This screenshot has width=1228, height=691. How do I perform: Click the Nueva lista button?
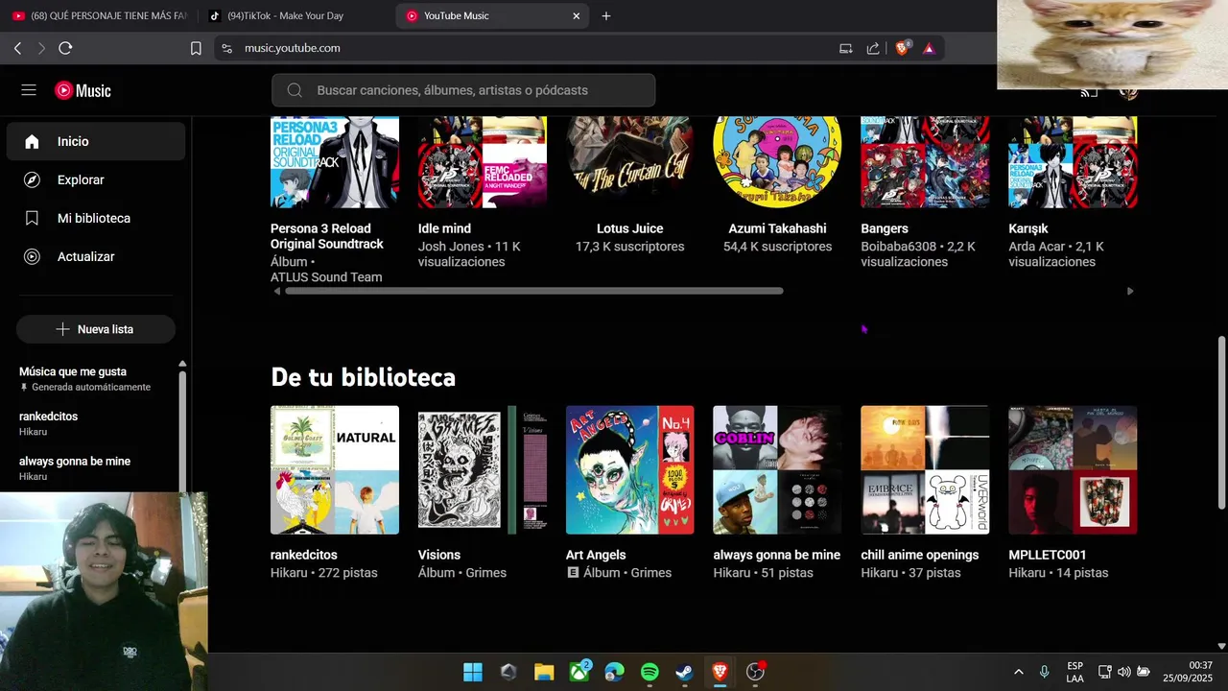point(96,329)
